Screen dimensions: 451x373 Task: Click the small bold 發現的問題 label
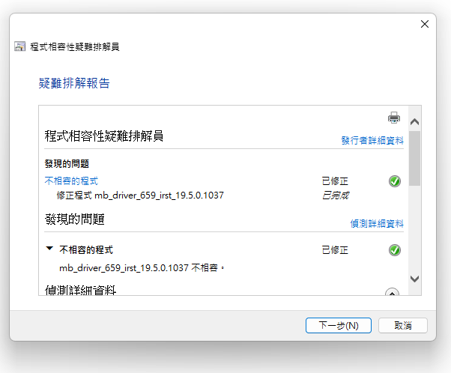[x=67, y=164]
